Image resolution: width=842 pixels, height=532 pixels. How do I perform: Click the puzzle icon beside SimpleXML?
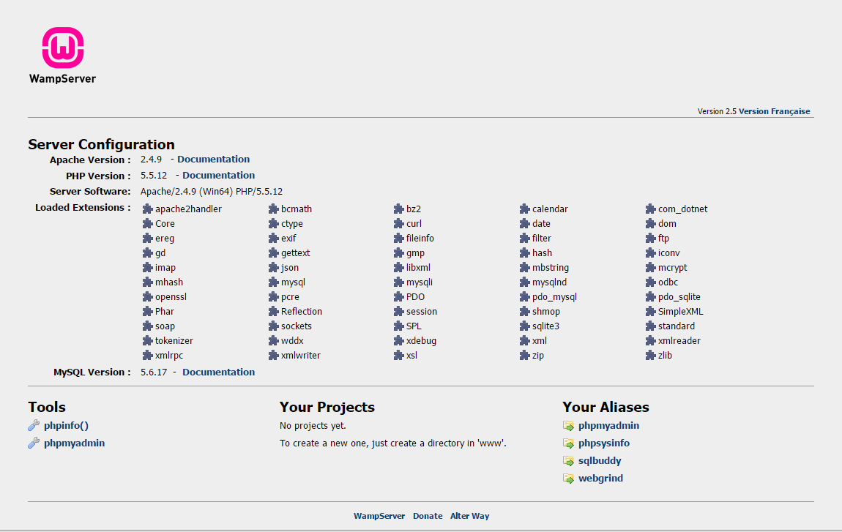[650, 311]
